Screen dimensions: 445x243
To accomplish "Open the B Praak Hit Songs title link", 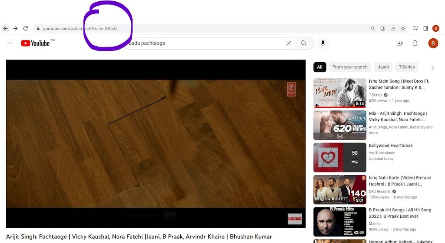I will click(x=400, y=213).
